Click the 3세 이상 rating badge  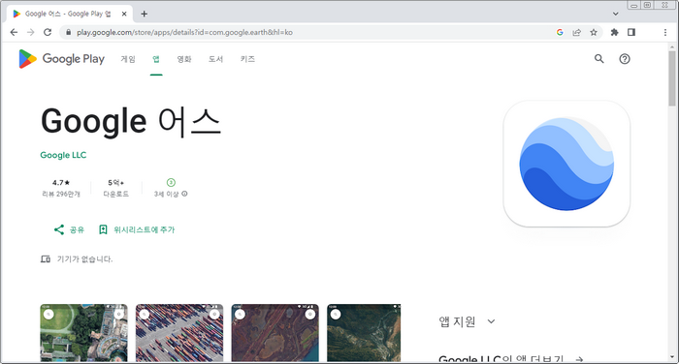click(x=171, y=182)
